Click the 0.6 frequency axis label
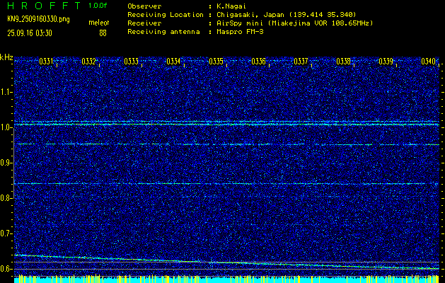Viewport: 445px width, 283px height. pyautogui.click(x=6, y=269)
